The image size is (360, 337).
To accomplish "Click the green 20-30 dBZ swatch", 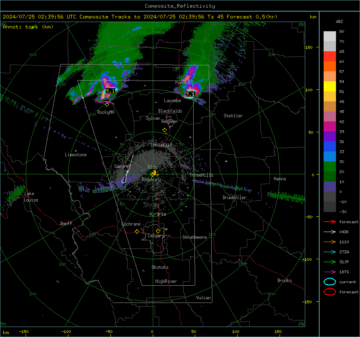I will [x=330, y=167].
